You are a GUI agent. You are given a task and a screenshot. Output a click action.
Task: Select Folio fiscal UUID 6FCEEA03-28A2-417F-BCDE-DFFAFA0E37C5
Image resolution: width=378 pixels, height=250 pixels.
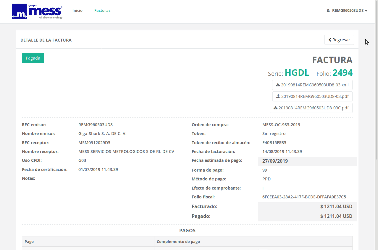point(304,197)
